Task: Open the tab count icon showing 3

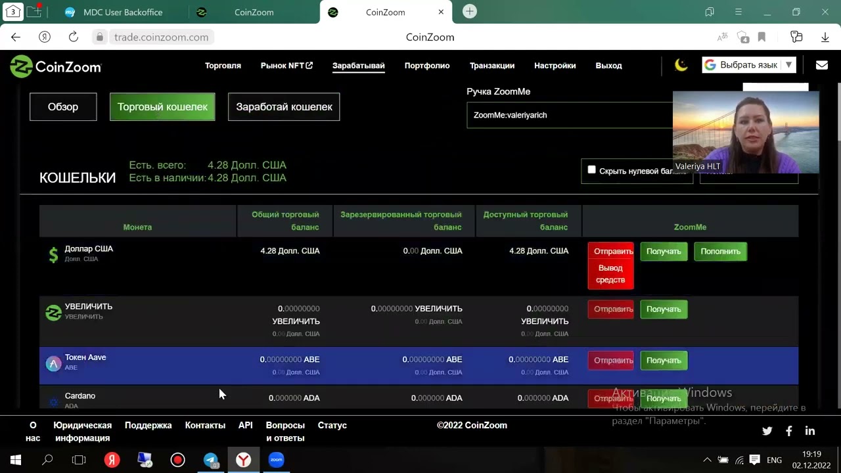Action: click(12, 12)
